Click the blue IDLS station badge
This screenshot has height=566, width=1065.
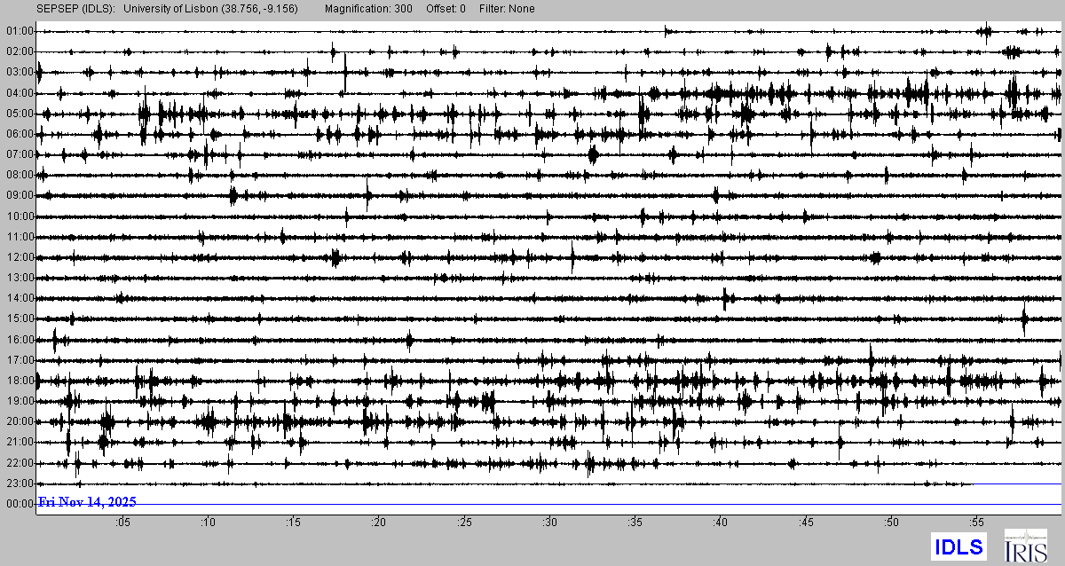pos(957,546)
